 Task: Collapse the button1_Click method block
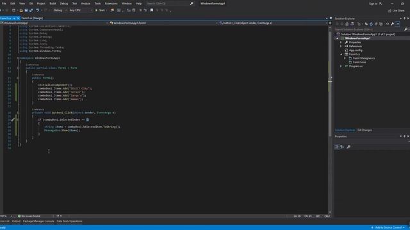click(18, 112)
